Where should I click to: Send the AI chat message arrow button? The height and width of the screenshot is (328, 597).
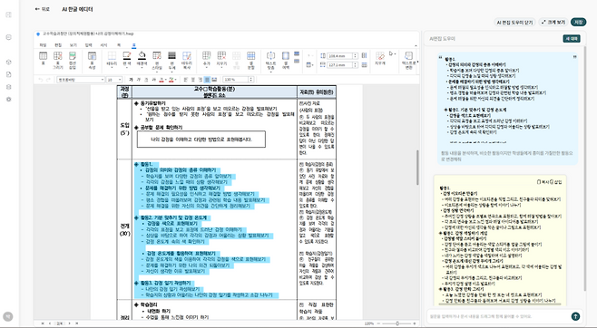pos(575,316)
